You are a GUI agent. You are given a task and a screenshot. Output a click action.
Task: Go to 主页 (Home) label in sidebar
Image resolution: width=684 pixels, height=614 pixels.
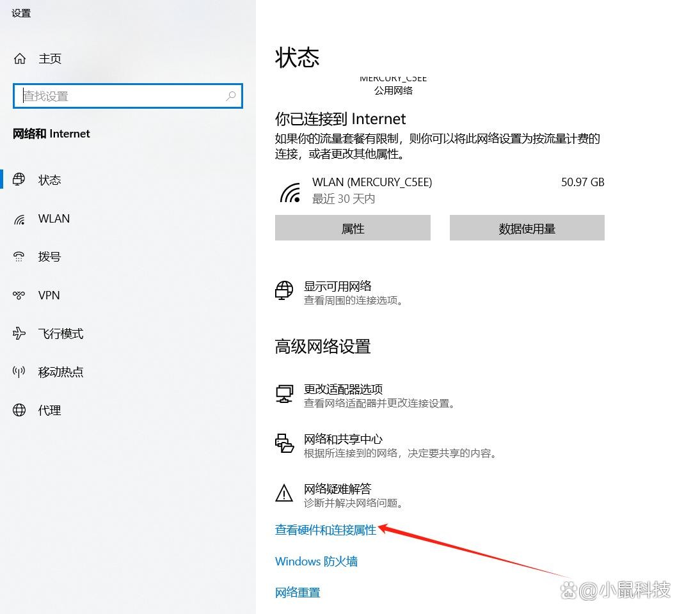coord(50,59)
